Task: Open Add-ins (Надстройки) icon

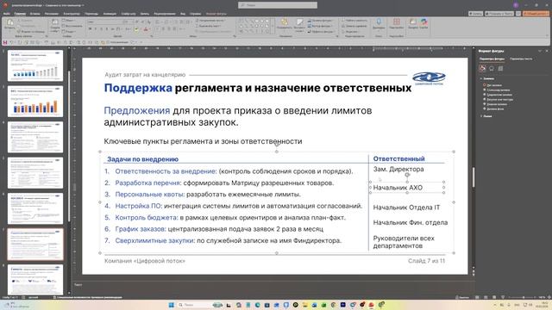Action: pos(397,24)
